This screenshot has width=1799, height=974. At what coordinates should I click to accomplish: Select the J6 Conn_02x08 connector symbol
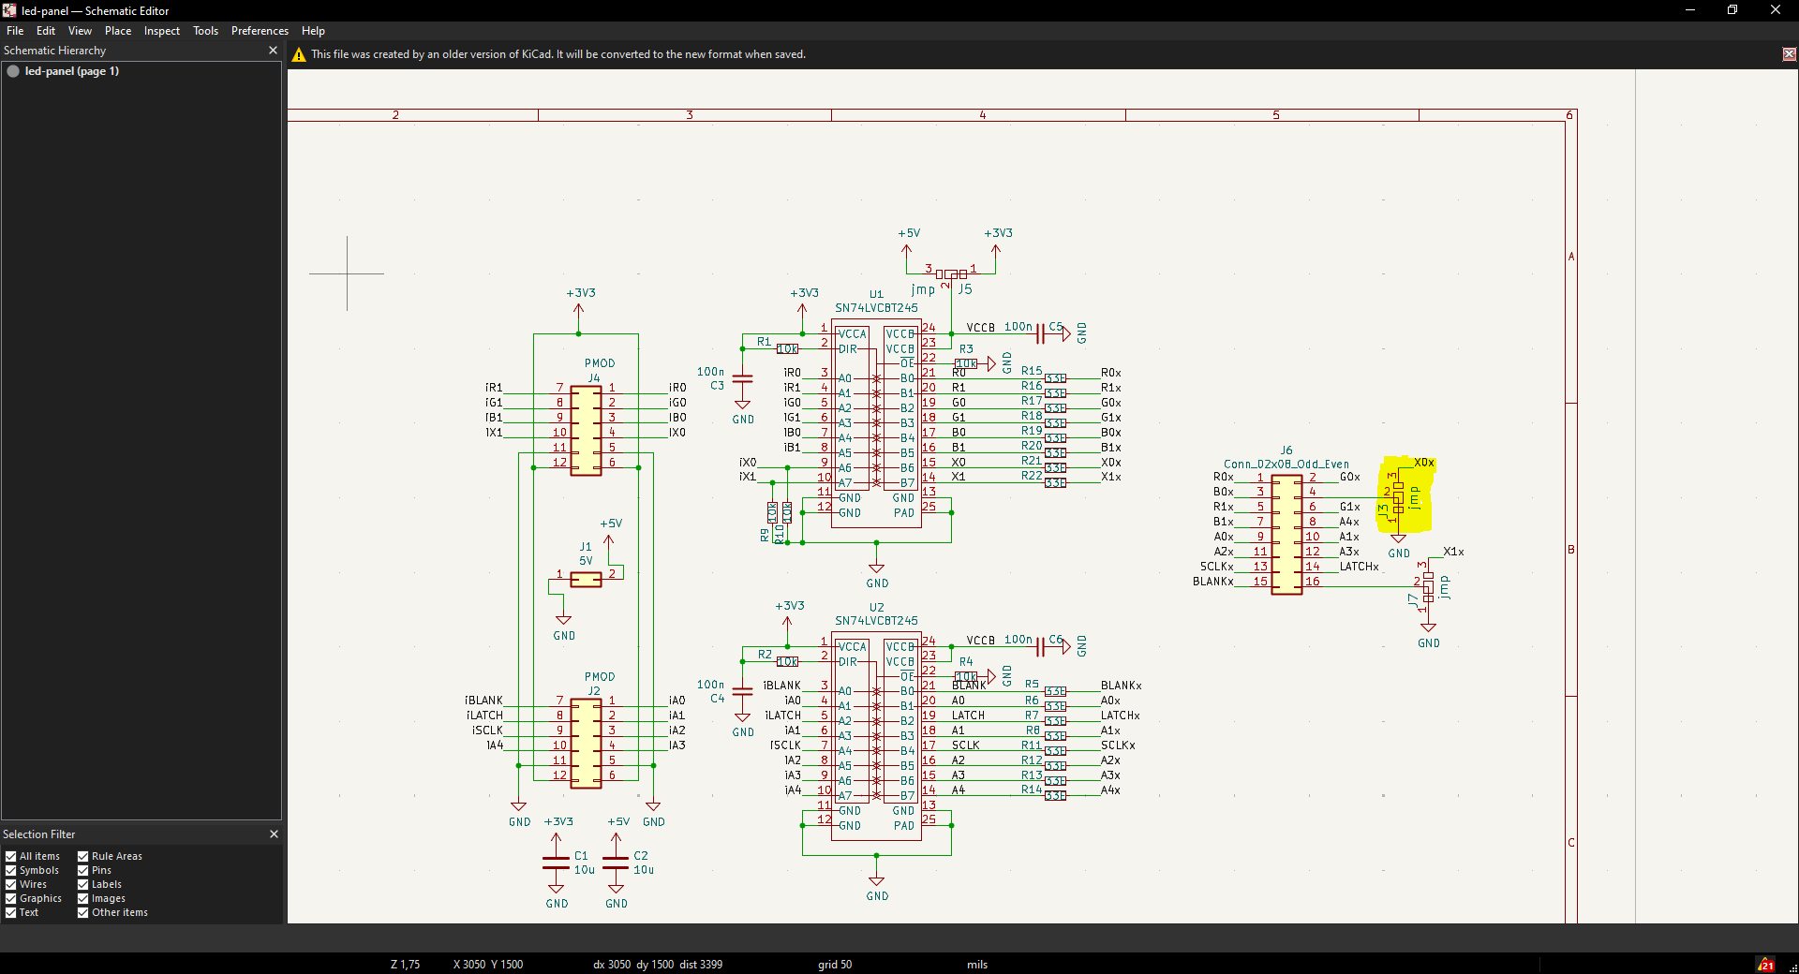[1286, 534]
